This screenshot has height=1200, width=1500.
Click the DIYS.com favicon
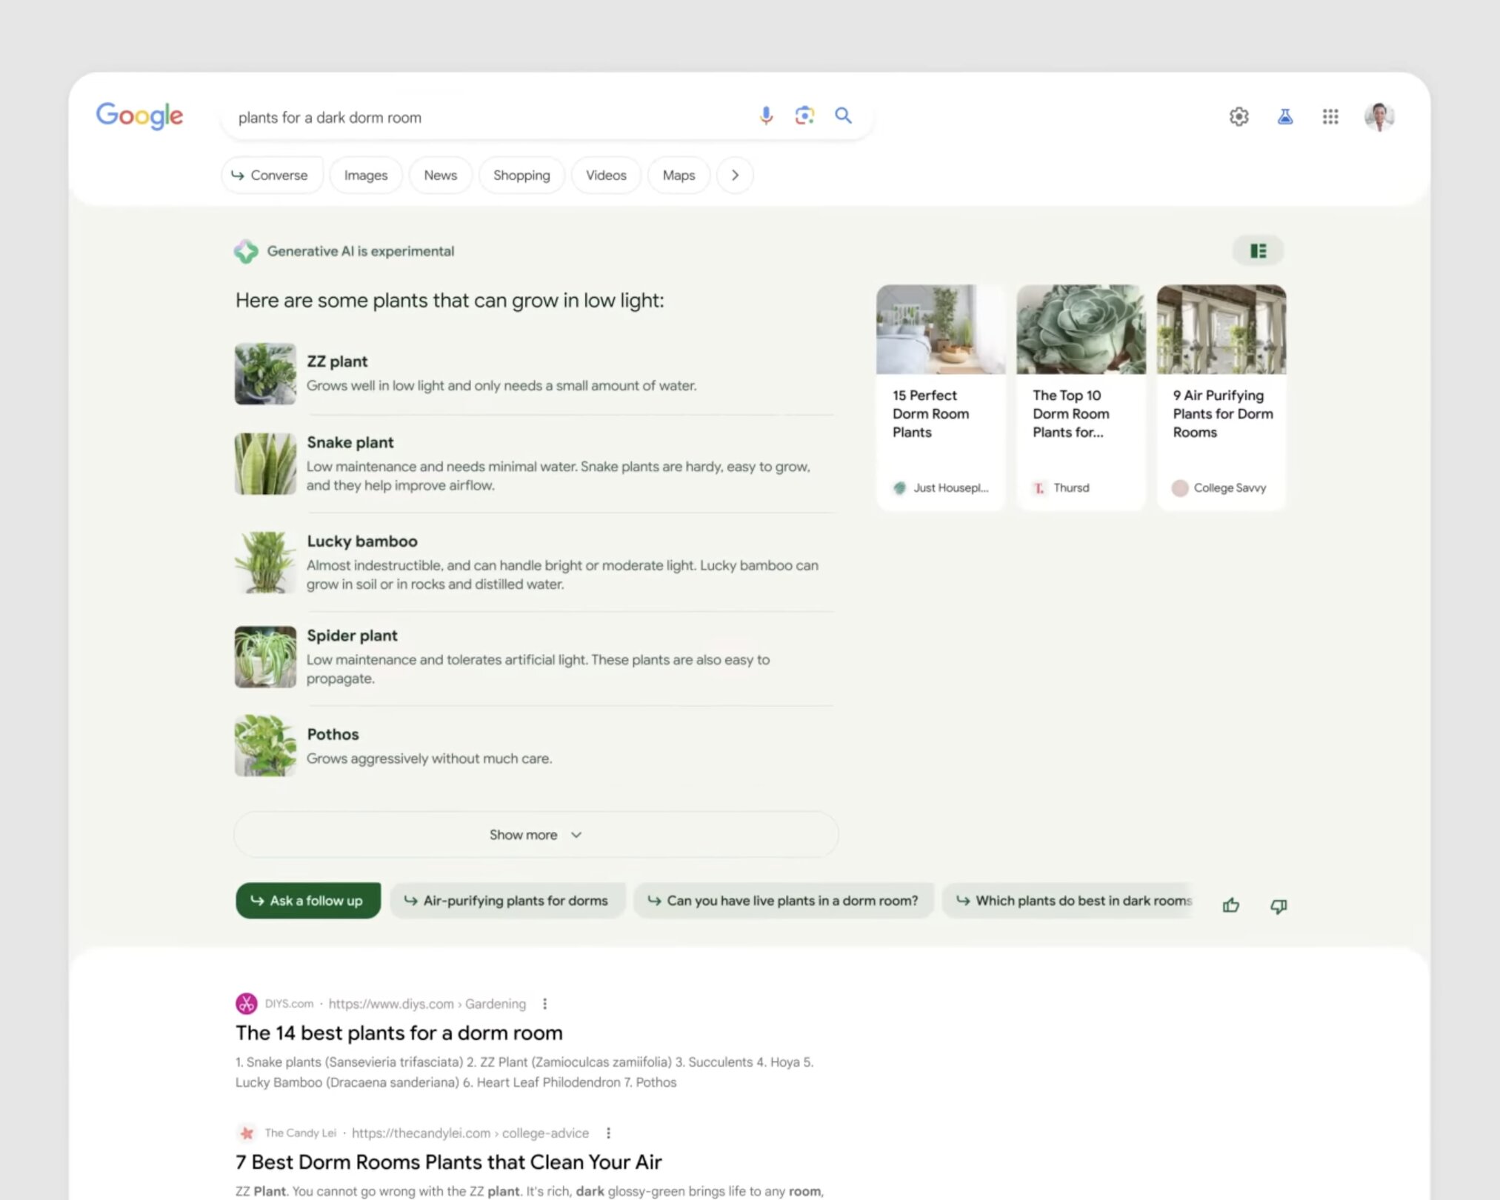point(247,1004)
